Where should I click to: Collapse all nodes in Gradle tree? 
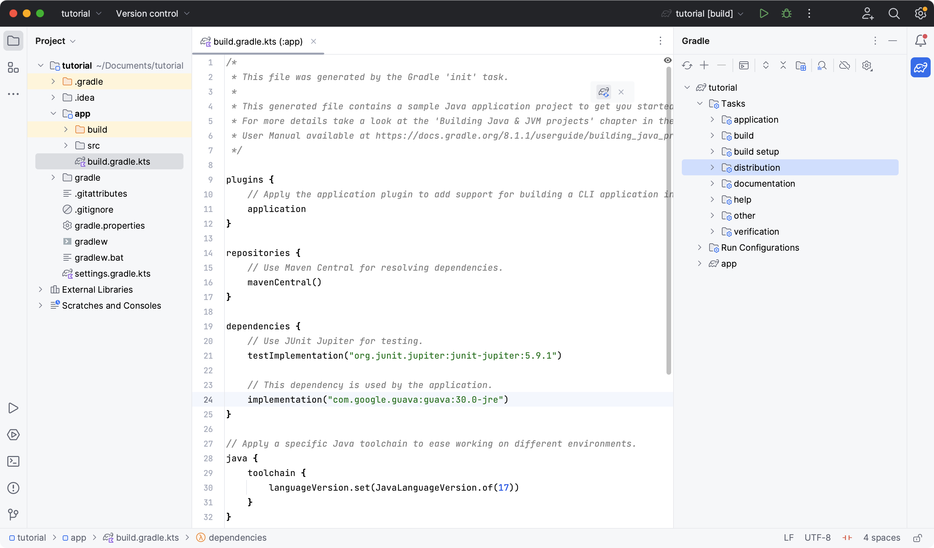tap(783, 66)
